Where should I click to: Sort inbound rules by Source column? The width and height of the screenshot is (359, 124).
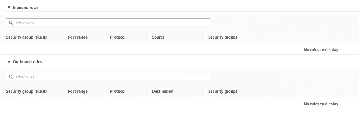158,37
